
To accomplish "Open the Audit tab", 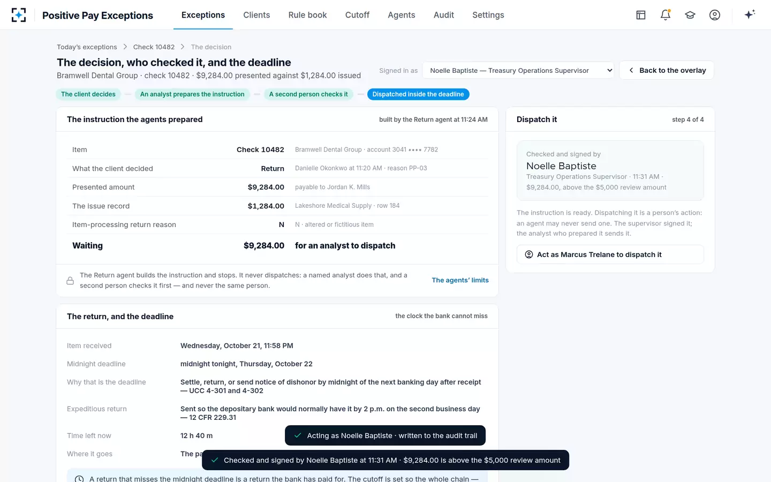I will 444,15.
